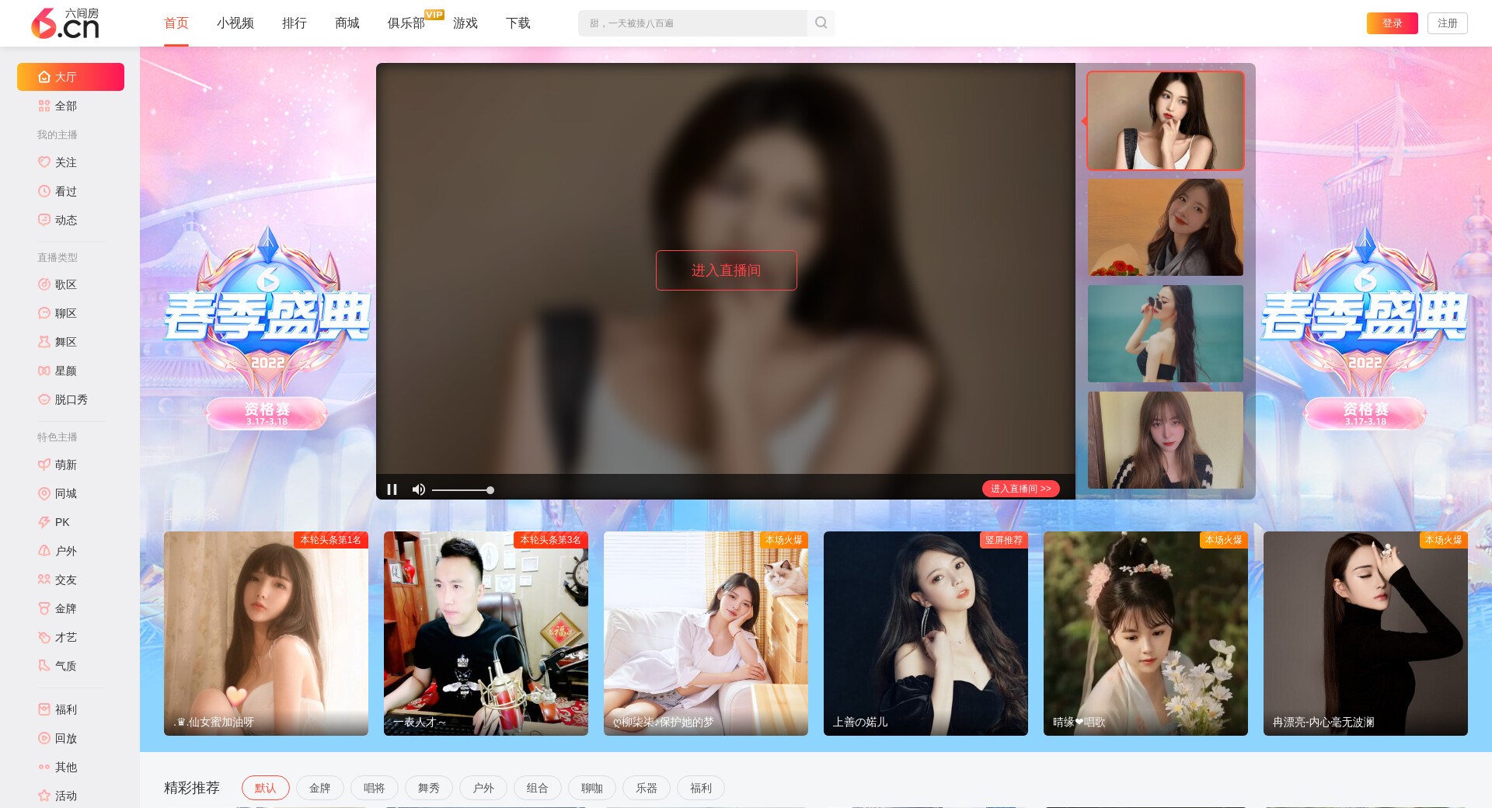The height and width of the screenshot is (808, 1492).
Task: Click the 注册 register button
Action: click(x=1447, y=23)
